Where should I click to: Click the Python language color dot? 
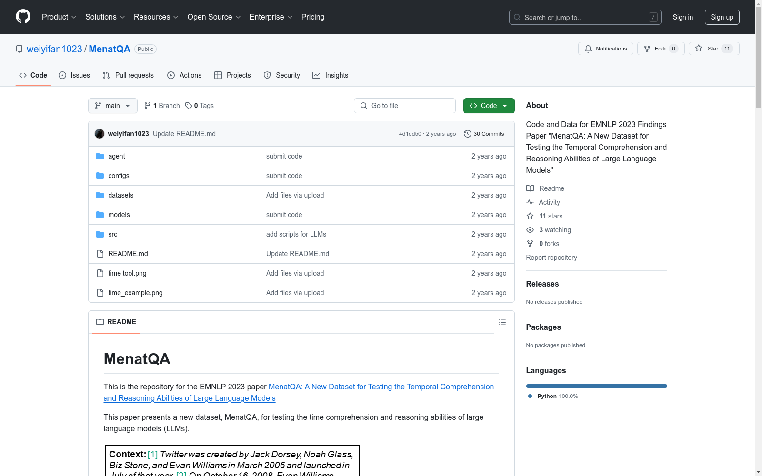coord(530,396)
